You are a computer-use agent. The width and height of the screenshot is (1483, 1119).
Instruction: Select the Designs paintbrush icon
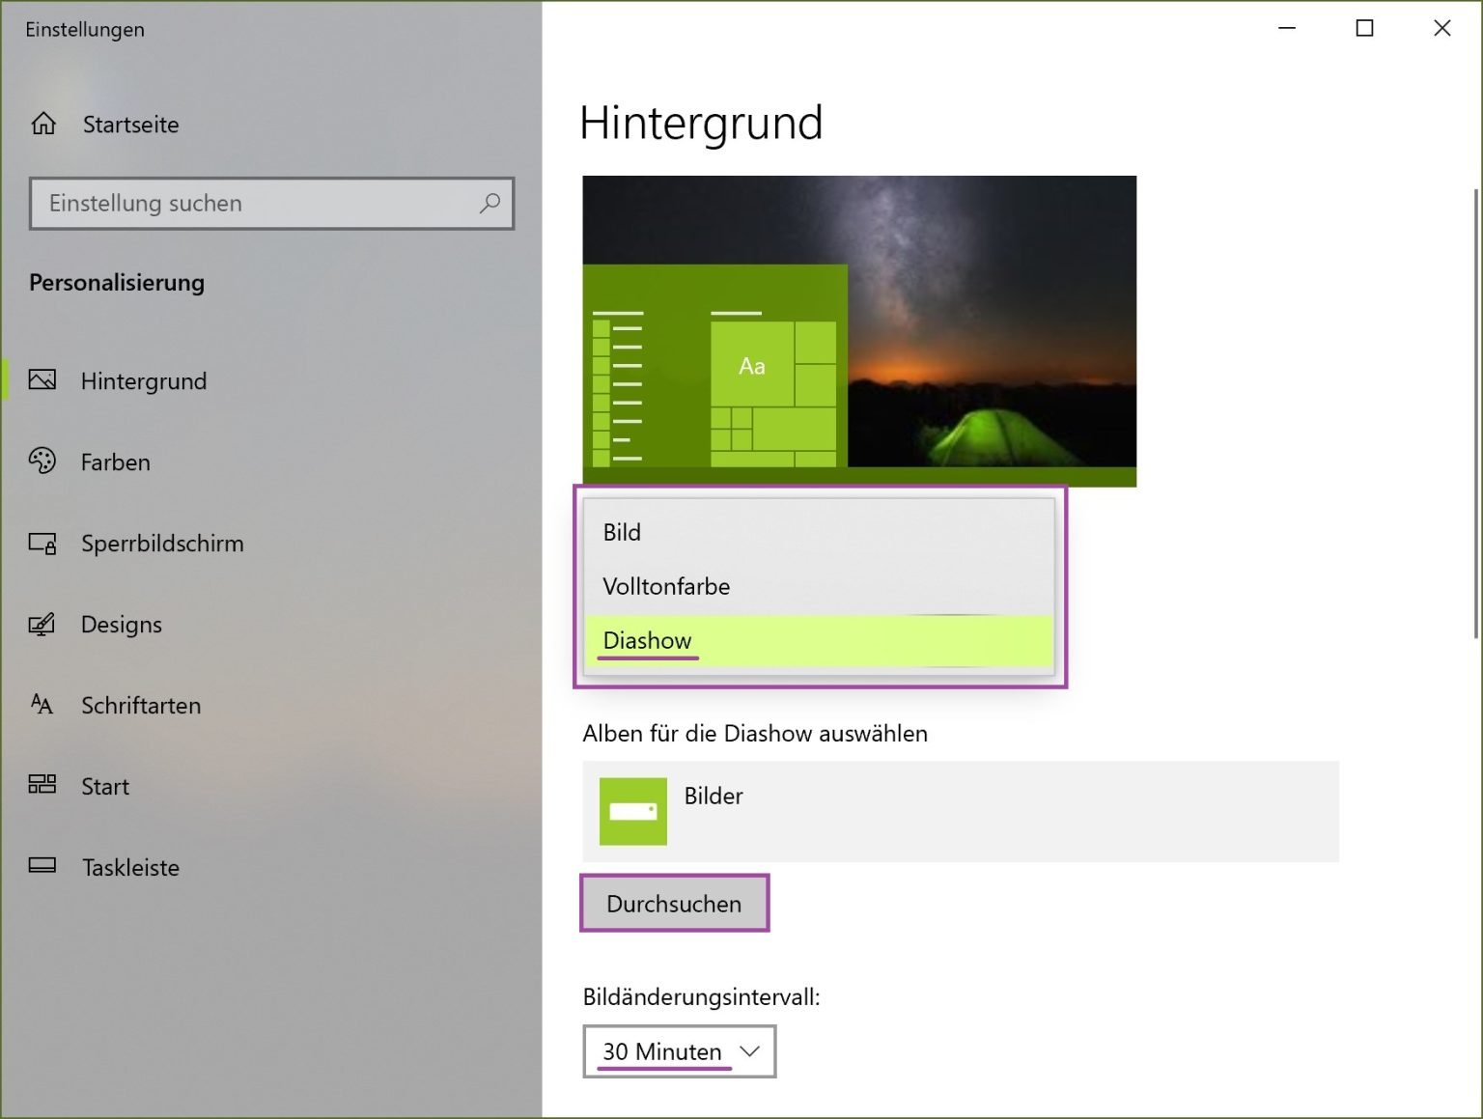[42, 624]
